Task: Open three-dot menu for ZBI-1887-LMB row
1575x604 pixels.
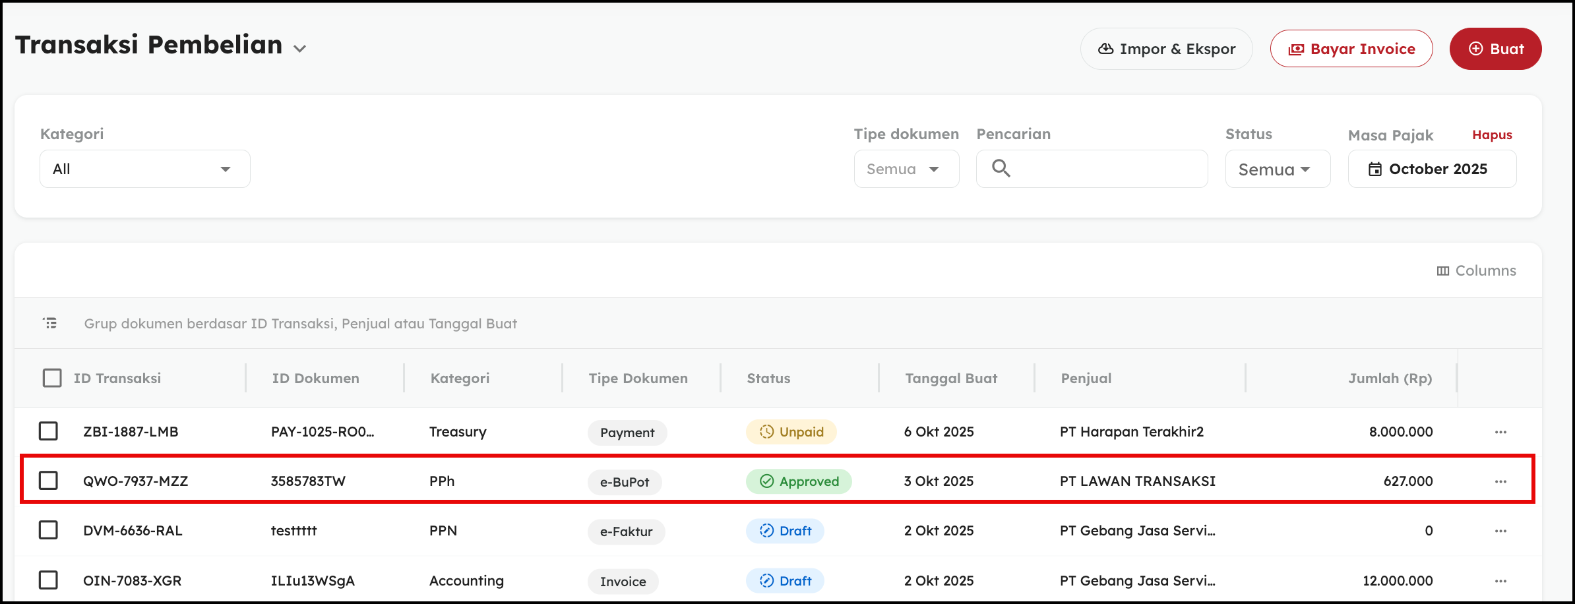Action: (x=1500, y=432)
